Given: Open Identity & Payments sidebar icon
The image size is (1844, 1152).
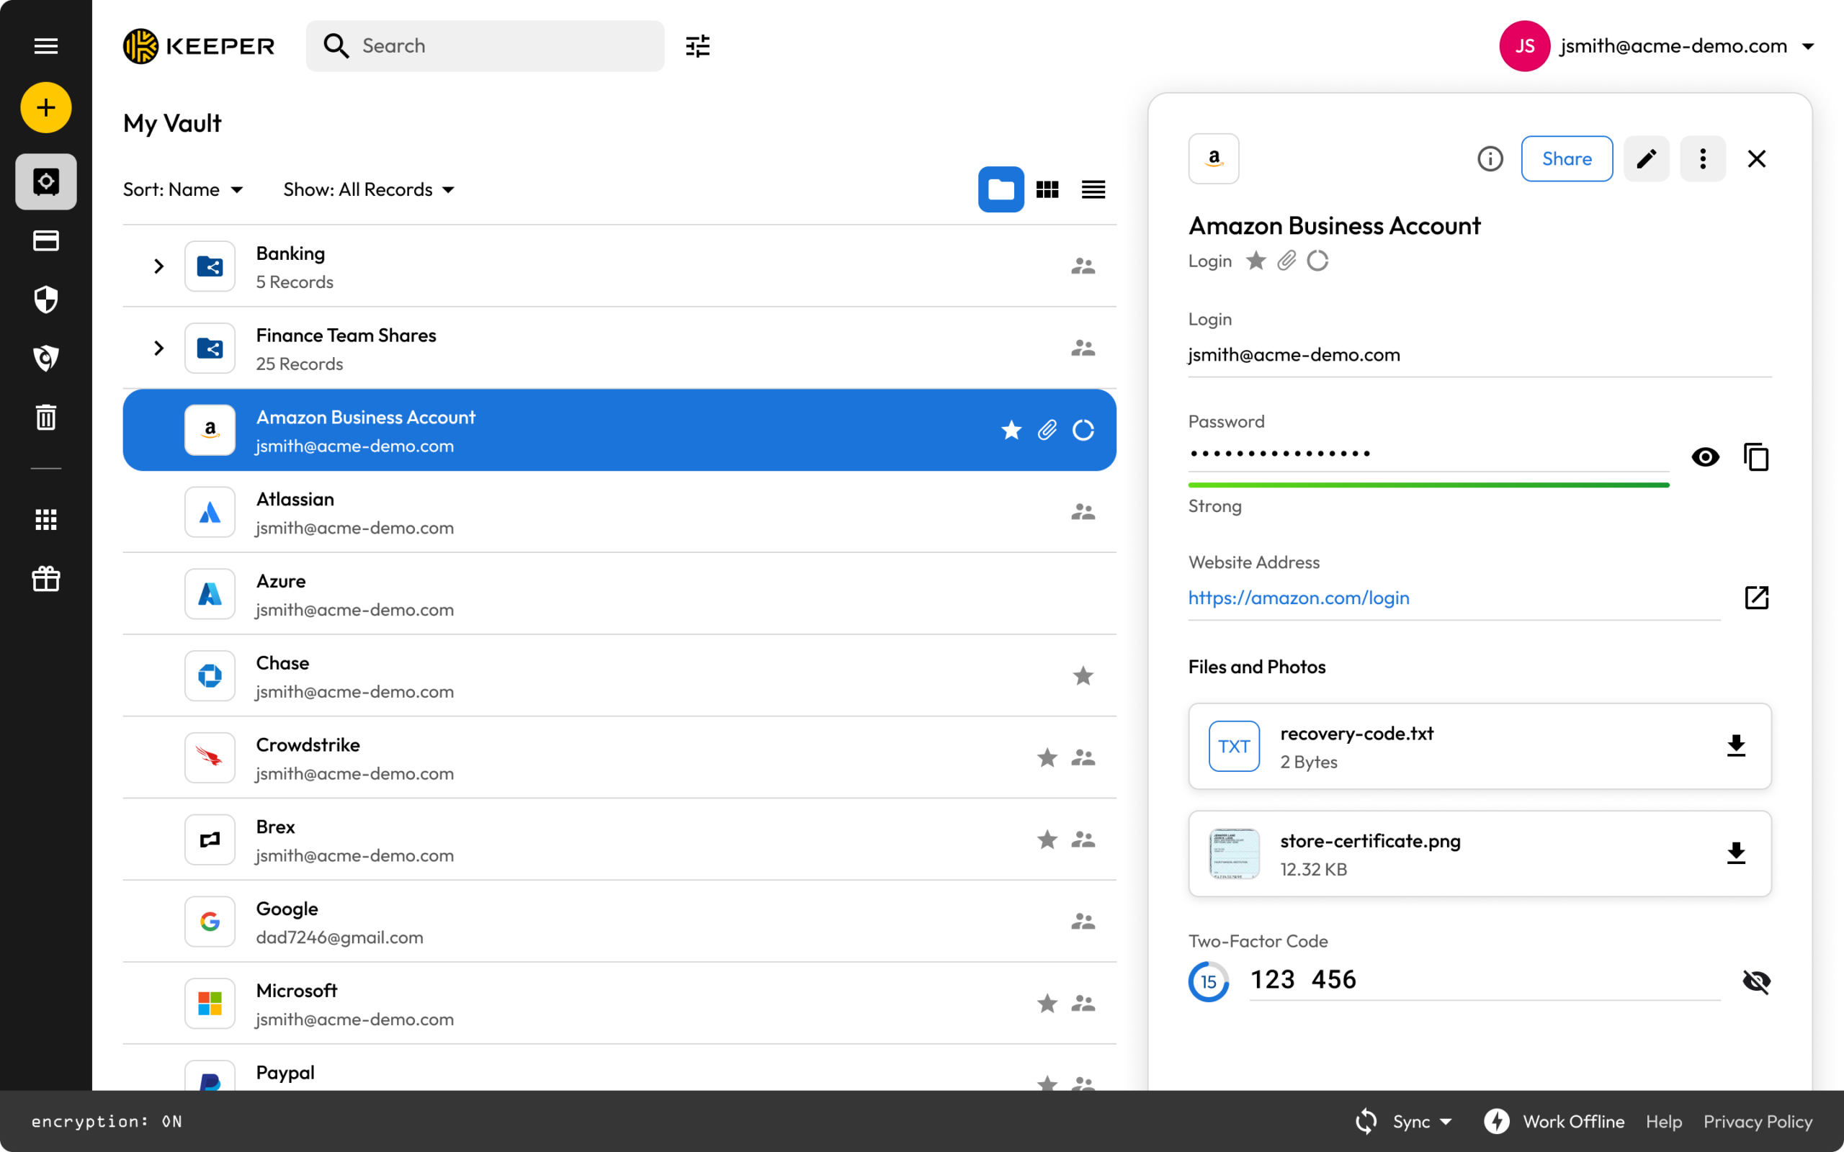Looking at the screenshot, I should pos(45,240).
